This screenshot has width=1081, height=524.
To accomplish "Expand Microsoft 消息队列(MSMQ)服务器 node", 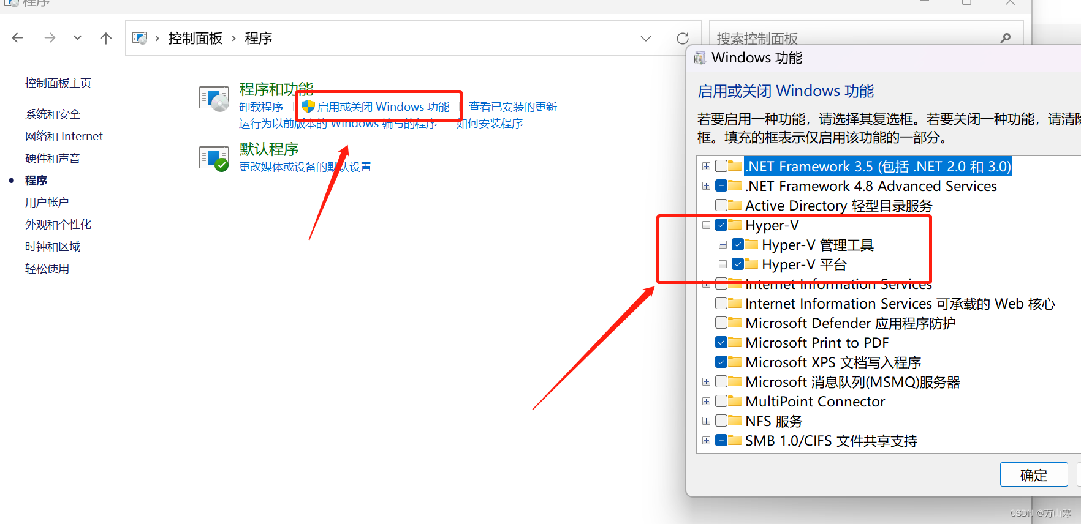I will click(x=707, y=382).
